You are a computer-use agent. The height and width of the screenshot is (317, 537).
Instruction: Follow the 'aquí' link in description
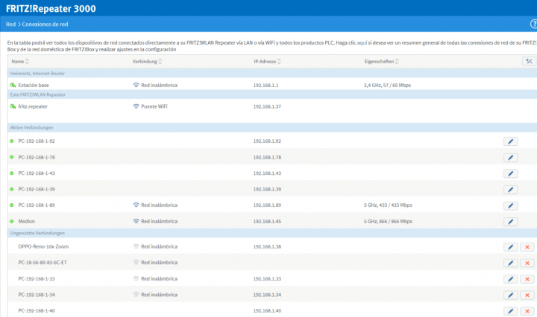tap(362, 42)
